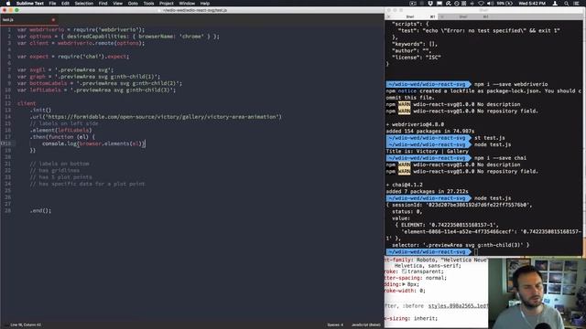586x329 pixels.
Task: Click the transparent color swatch in styles
Action: (x=404, y=272)
